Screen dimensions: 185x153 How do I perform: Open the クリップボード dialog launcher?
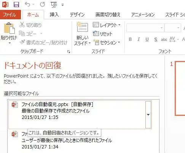(69, 52)
